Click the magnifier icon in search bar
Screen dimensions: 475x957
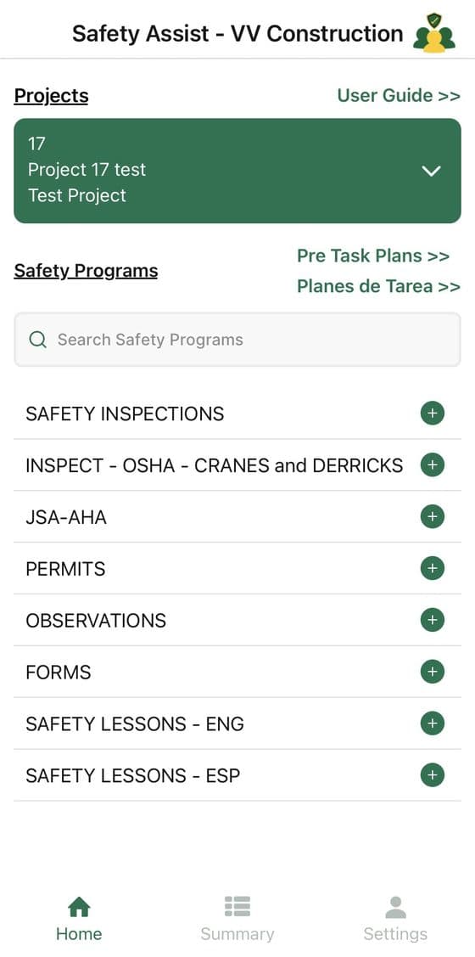[x=38, y=340]
